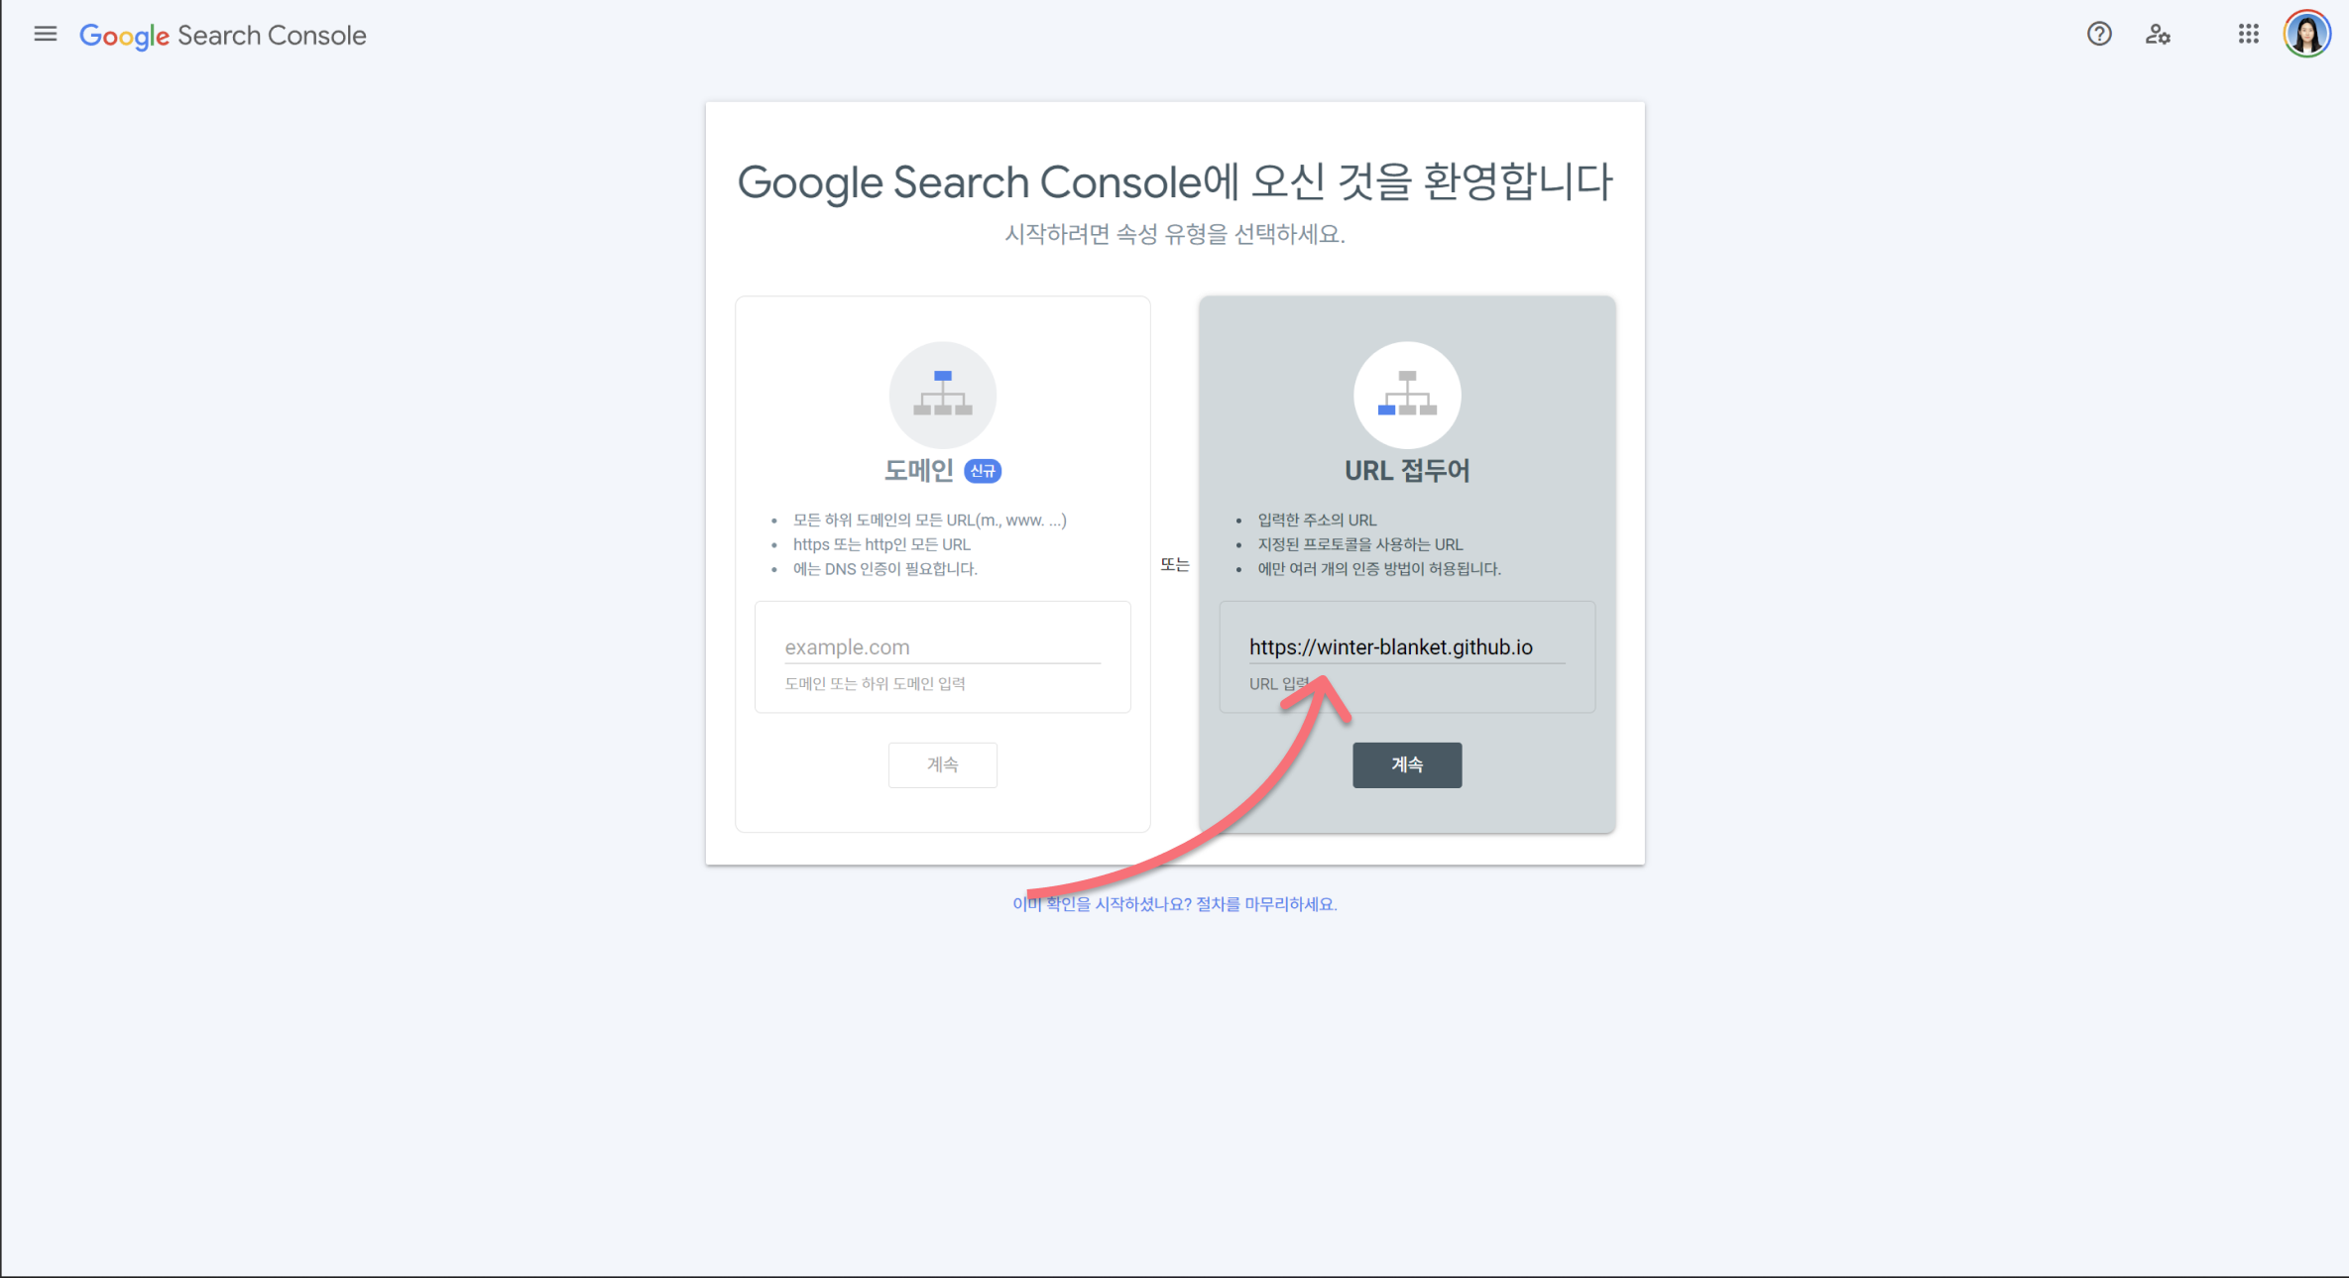Enter URL in https://winter-blanket.github.io field
The image size is (2349, 1278).
click(x=1403, y=646)
